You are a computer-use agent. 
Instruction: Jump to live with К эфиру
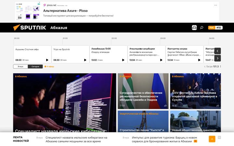coord(49,67)
